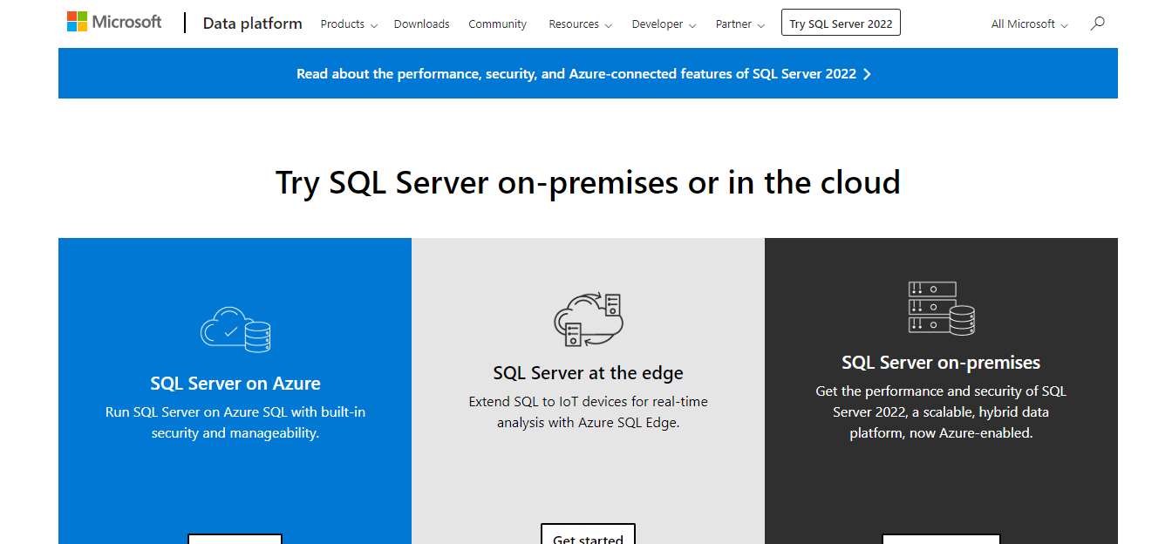Select the SQL Server on-premises card title
This screenshot has width=1172, height=544.
941,363
